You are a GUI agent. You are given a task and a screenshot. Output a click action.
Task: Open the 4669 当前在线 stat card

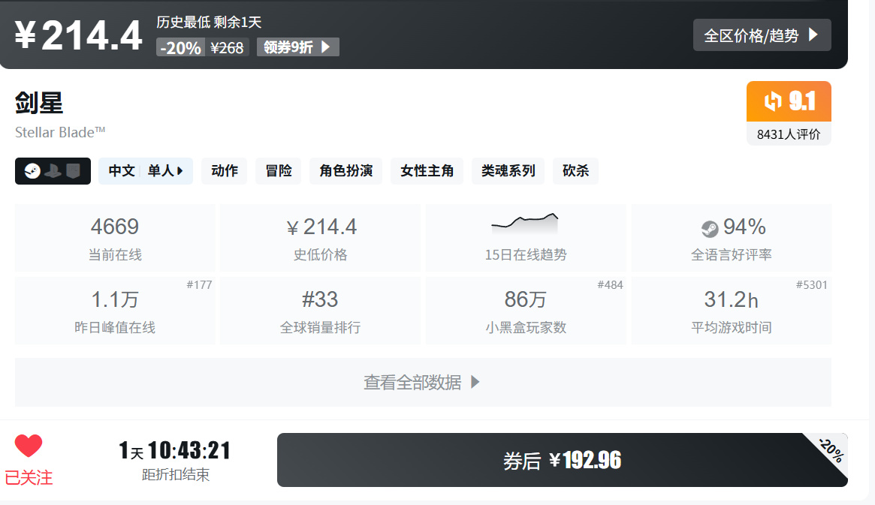115,238
